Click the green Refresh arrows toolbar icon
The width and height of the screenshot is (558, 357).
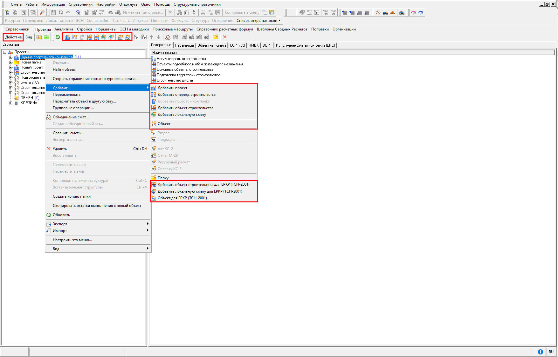coord(58,37)
